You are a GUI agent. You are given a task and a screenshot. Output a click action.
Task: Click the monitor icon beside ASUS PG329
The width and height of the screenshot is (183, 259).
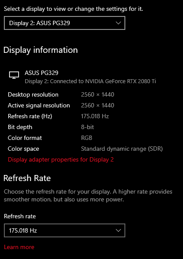click(x=14, y=75)
